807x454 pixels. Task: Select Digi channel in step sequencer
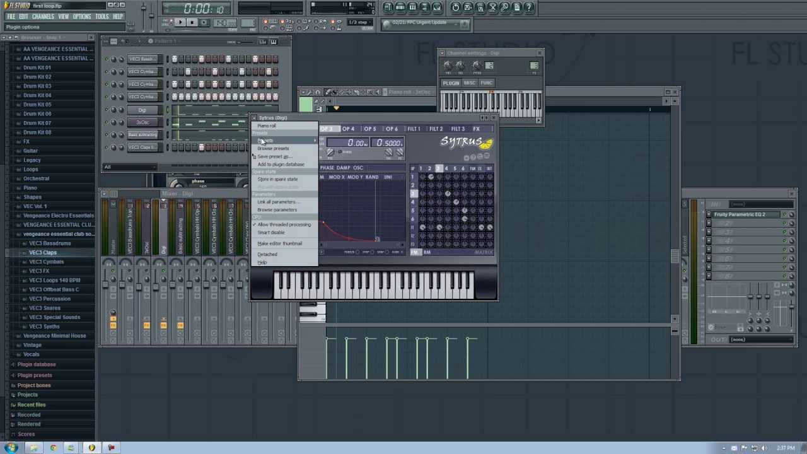tap(142, 110)
